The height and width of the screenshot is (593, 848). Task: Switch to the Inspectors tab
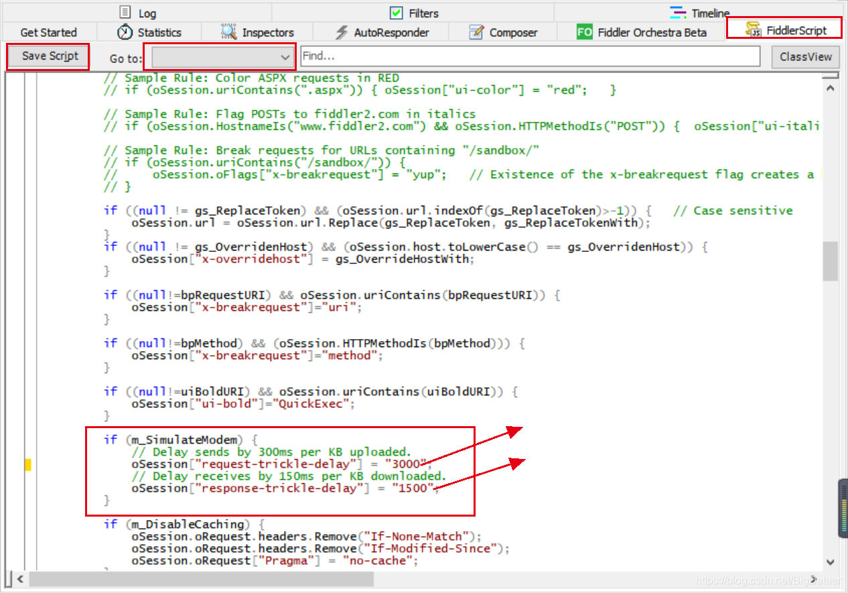[257, 32]
